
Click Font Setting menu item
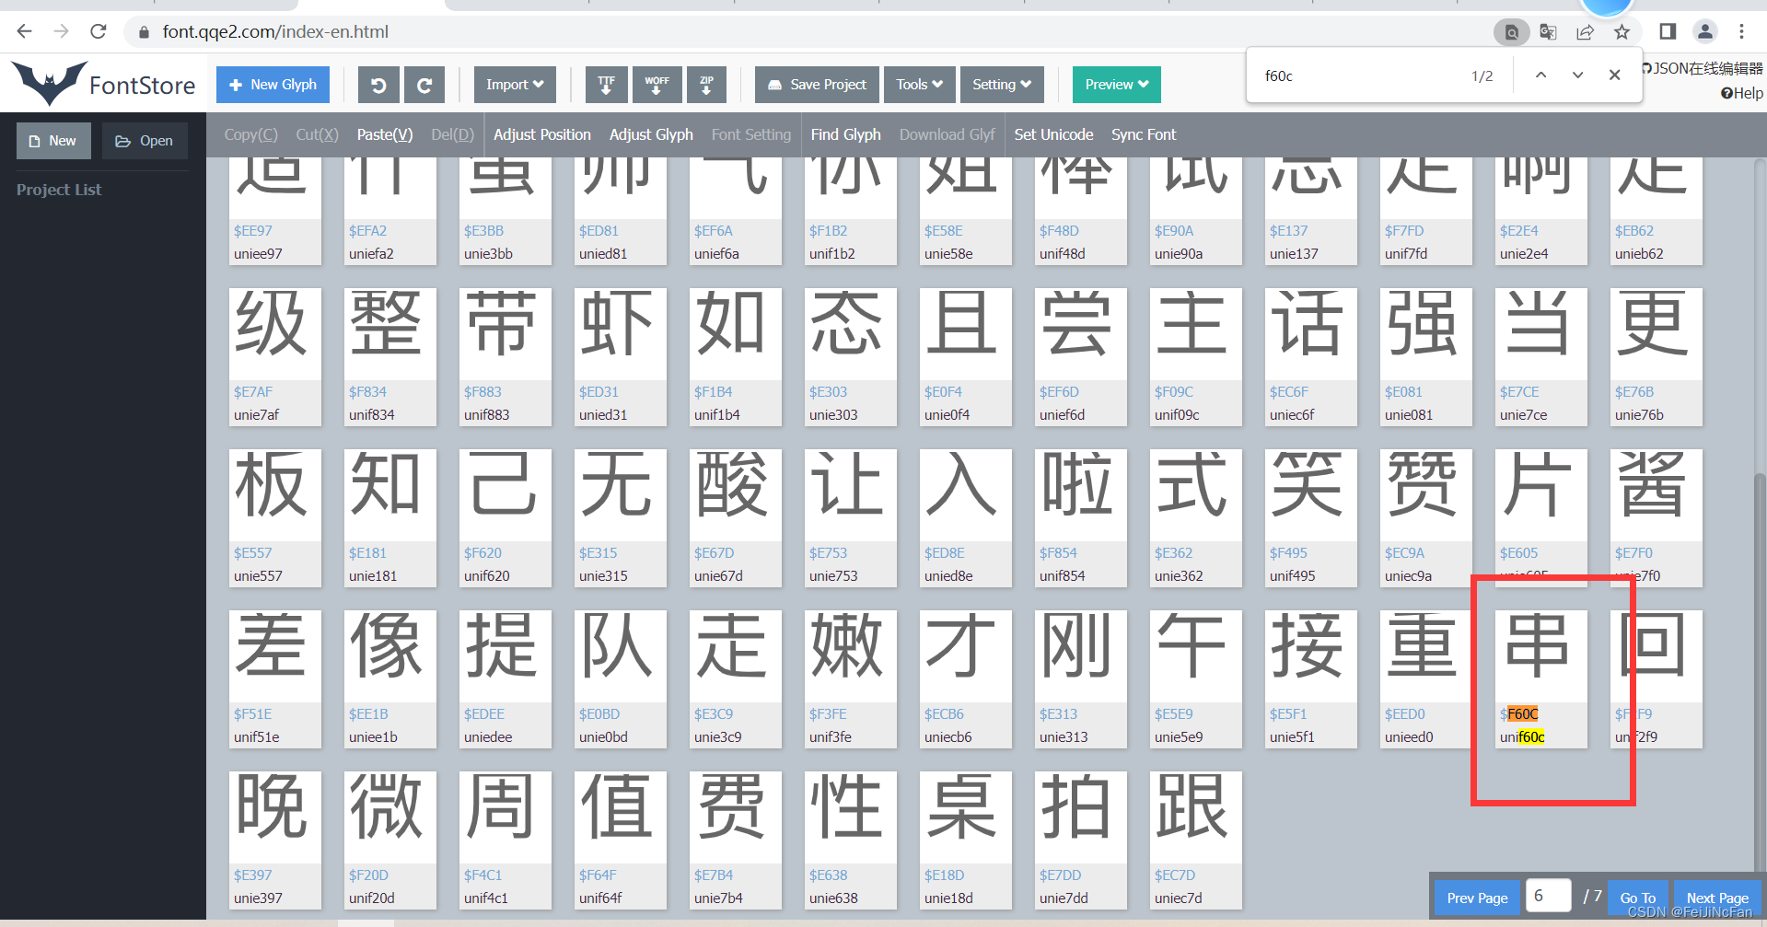click(751, 134)
